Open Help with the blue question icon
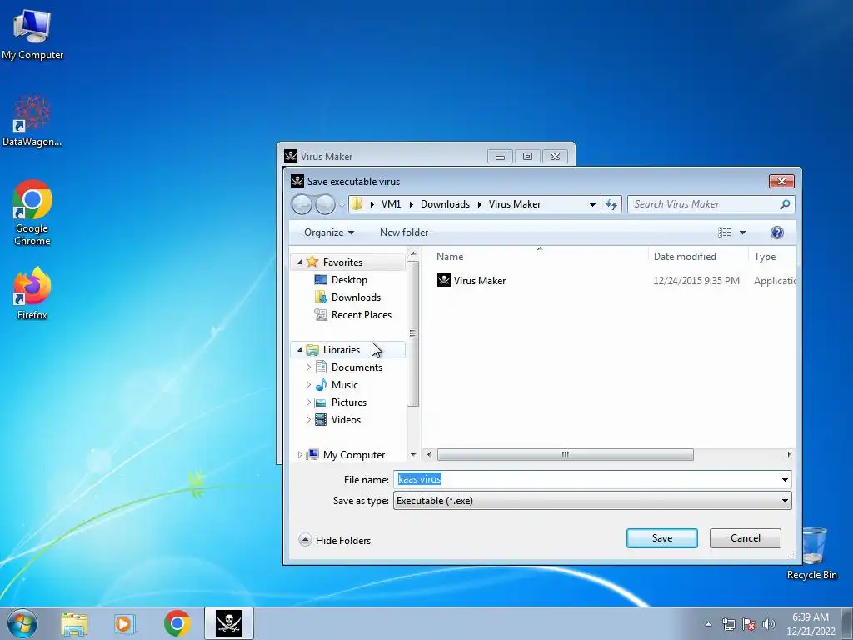The image size is (853, 640). point(777,232)
